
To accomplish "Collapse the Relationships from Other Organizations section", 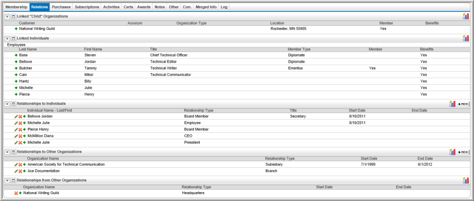I will pos(7,180).
